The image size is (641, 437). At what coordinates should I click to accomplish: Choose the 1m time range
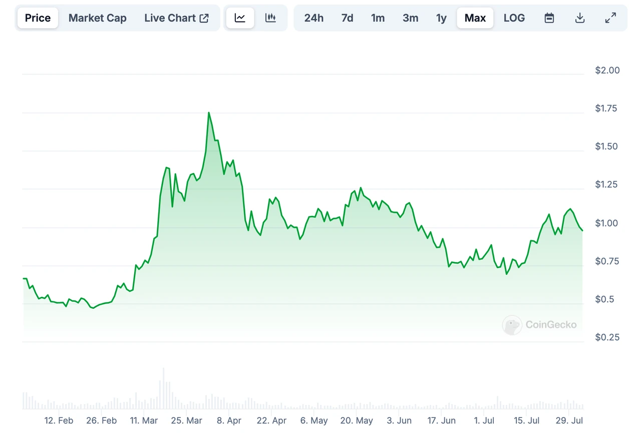pyautogui.click(x=378, y=18)
